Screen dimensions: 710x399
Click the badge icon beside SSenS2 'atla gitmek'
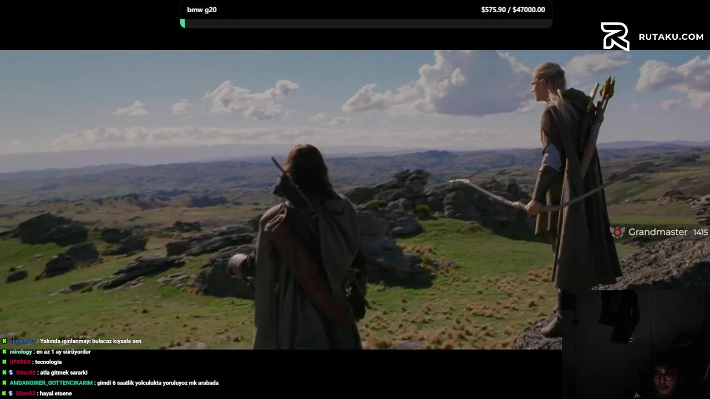coord(11,372)
